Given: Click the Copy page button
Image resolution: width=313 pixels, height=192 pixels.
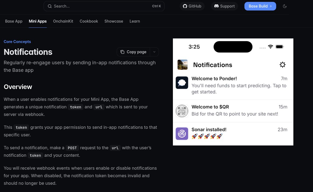Looking at the screenshot, I should coord(133,52).
